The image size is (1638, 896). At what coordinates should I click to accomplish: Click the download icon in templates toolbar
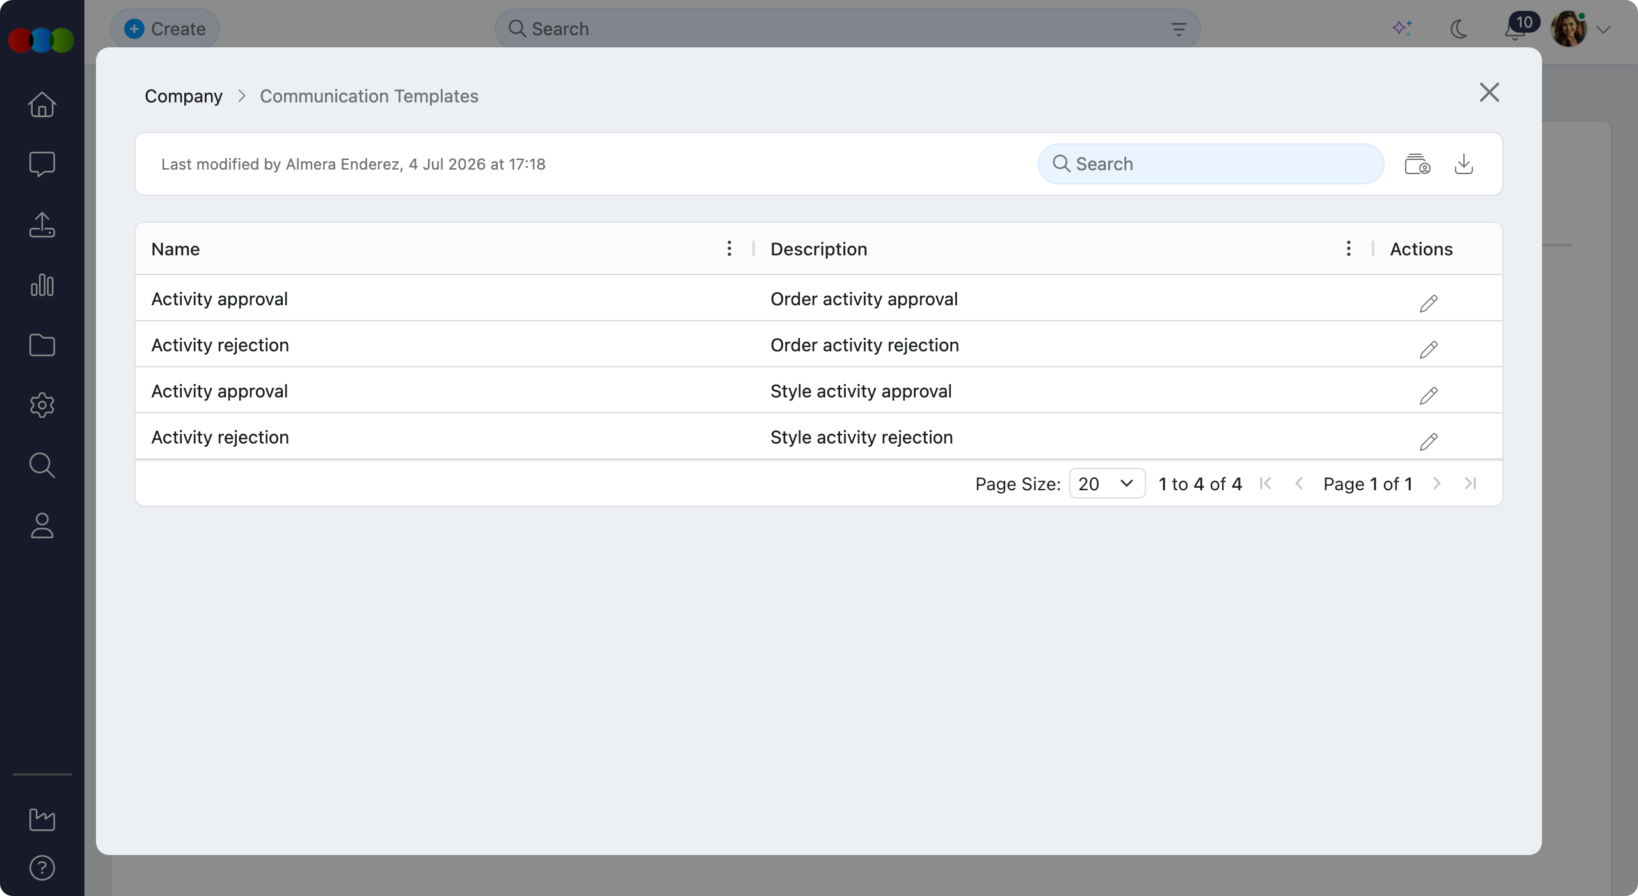[1464, 164]
